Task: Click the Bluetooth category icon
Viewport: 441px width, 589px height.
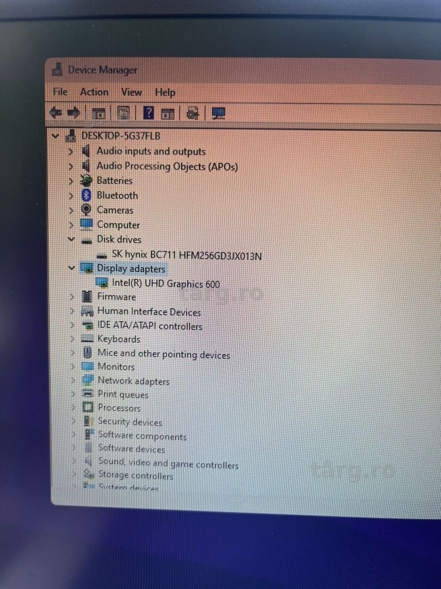Action: (x=87, y=195)
